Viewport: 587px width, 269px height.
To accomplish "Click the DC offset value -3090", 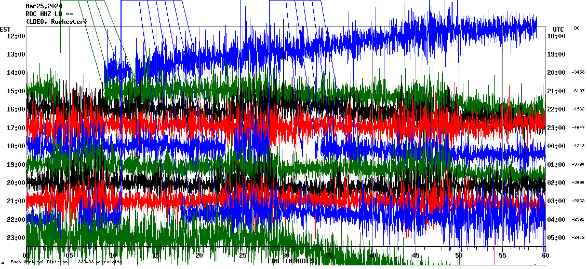I will click(x=578, y=182).
